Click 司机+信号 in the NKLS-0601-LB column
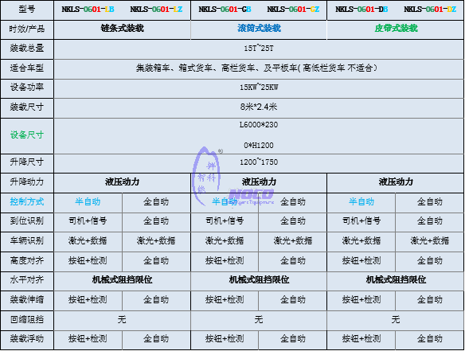465x351 pixels. (x=88, y=220)
